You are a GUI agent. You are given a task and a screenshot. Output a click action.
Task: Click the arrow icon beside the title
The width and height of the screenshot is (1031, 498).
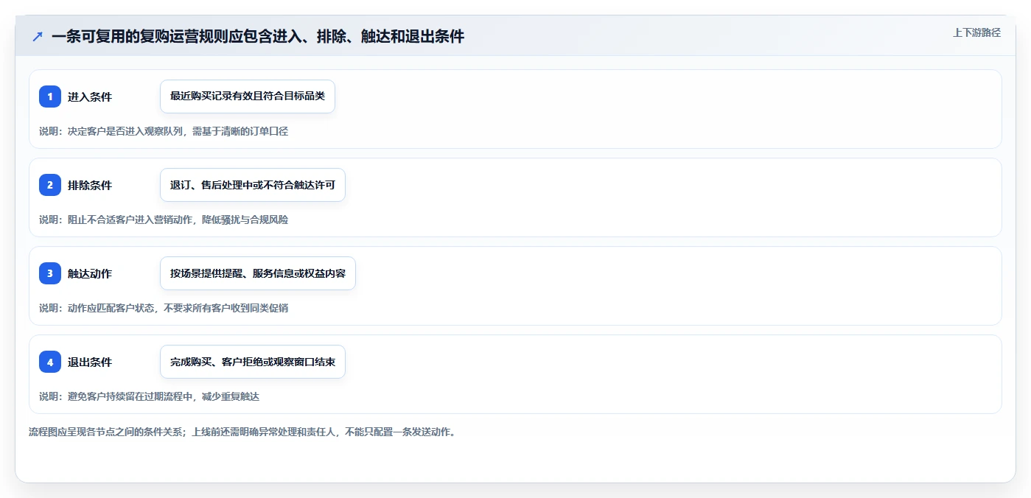point(38,36)
